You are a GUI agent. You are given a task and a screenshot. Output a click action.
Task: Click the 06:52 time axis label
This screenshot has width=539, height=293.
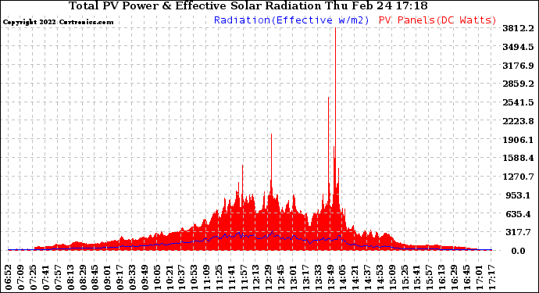pos(9,277)
